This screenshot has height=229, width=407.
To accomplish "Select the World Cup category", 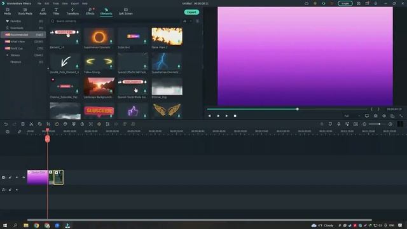I will (x=24, y=48).
